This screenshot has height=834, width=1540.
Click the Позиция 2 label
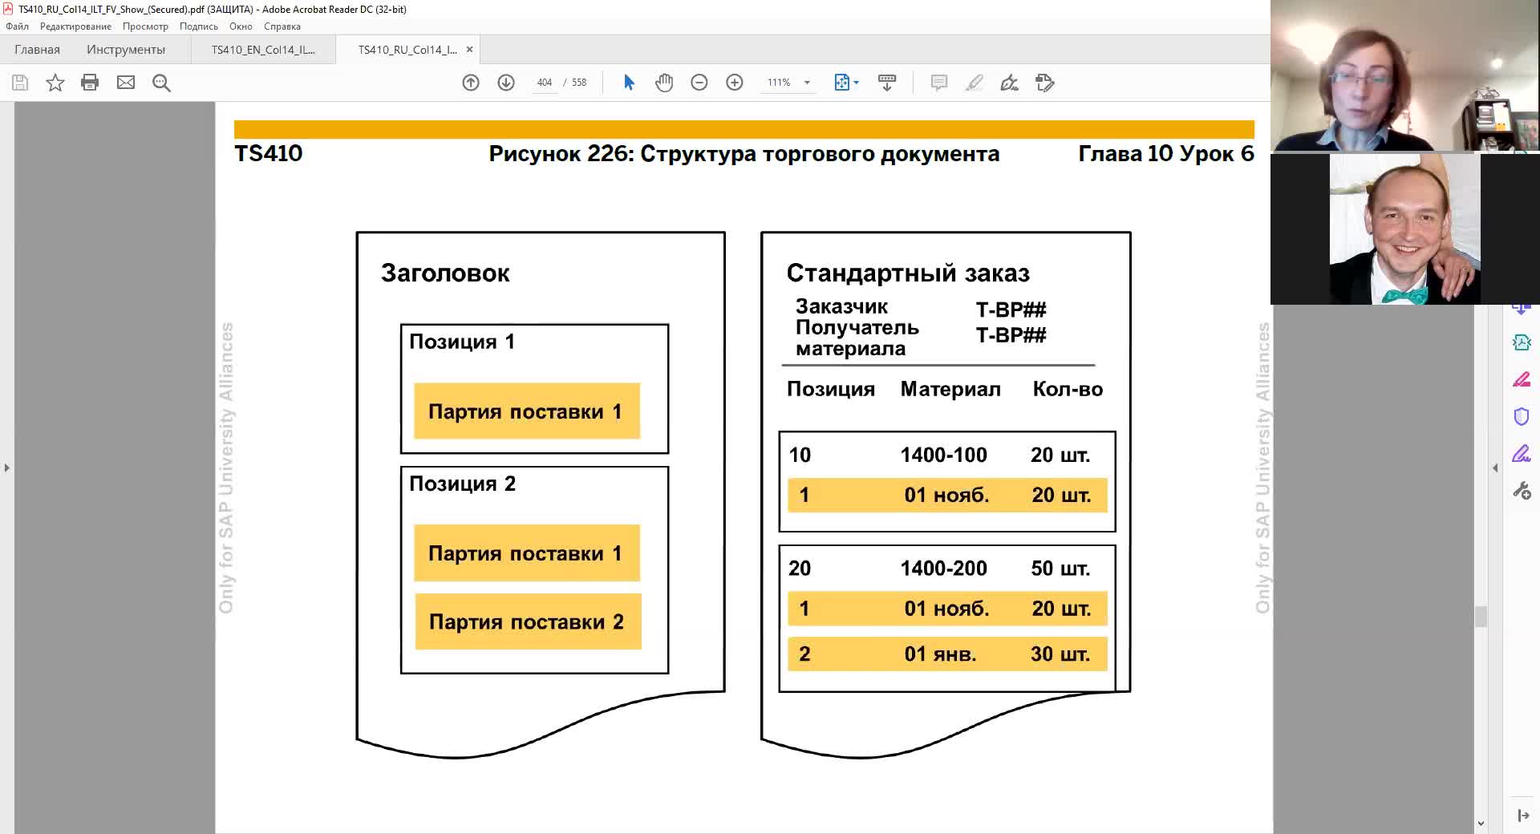[462, 484]
